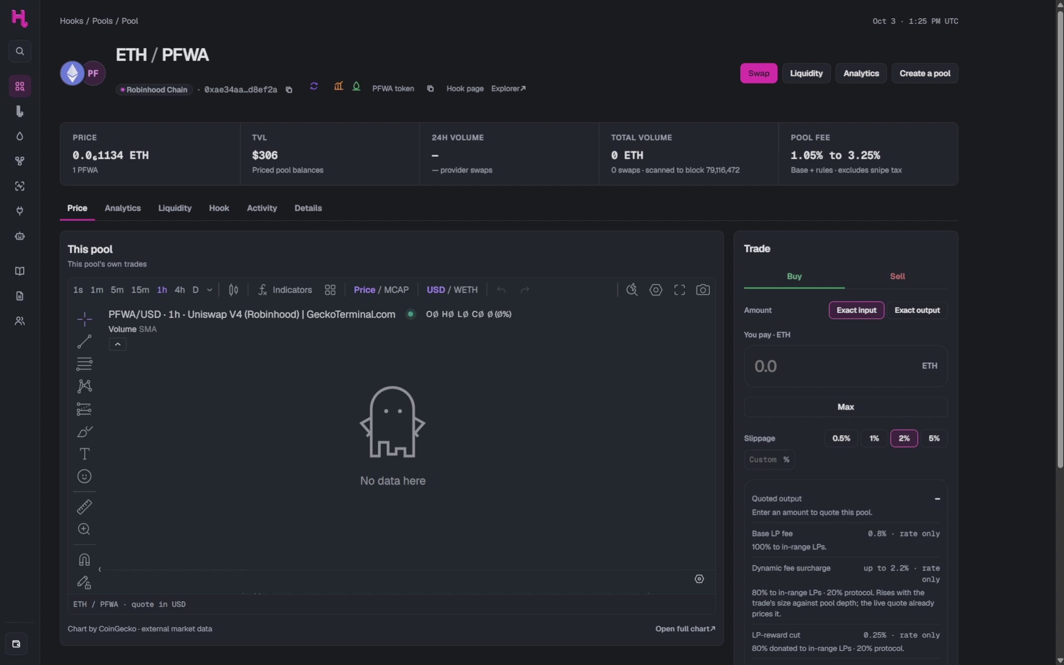Viewport: 1064px width, 665px height.
Task: Toggle the magnet snap mode
Action: 84,560
